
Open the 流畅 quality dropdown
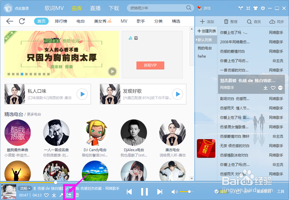click(x=25, y=188)
